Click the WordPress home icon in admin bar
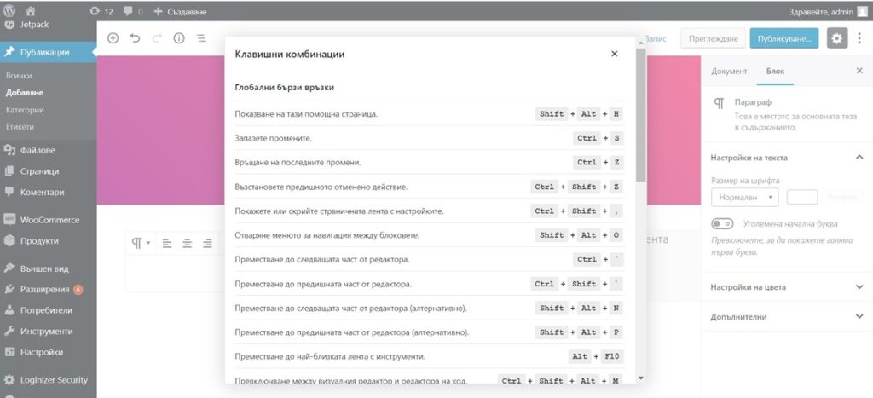Image resolution: width=873 pixels, height=398 pixels. pos(30,12)
